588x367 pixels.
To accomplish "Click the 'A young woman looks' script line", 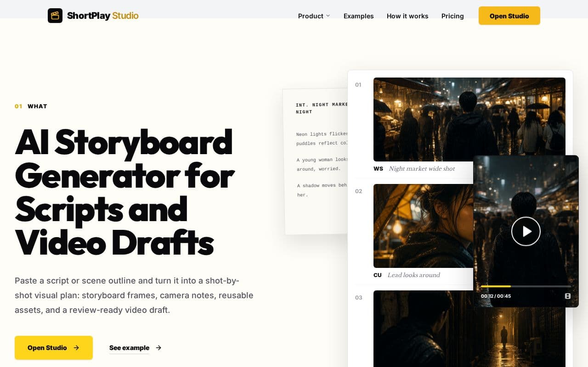I will tap(322, 164).
